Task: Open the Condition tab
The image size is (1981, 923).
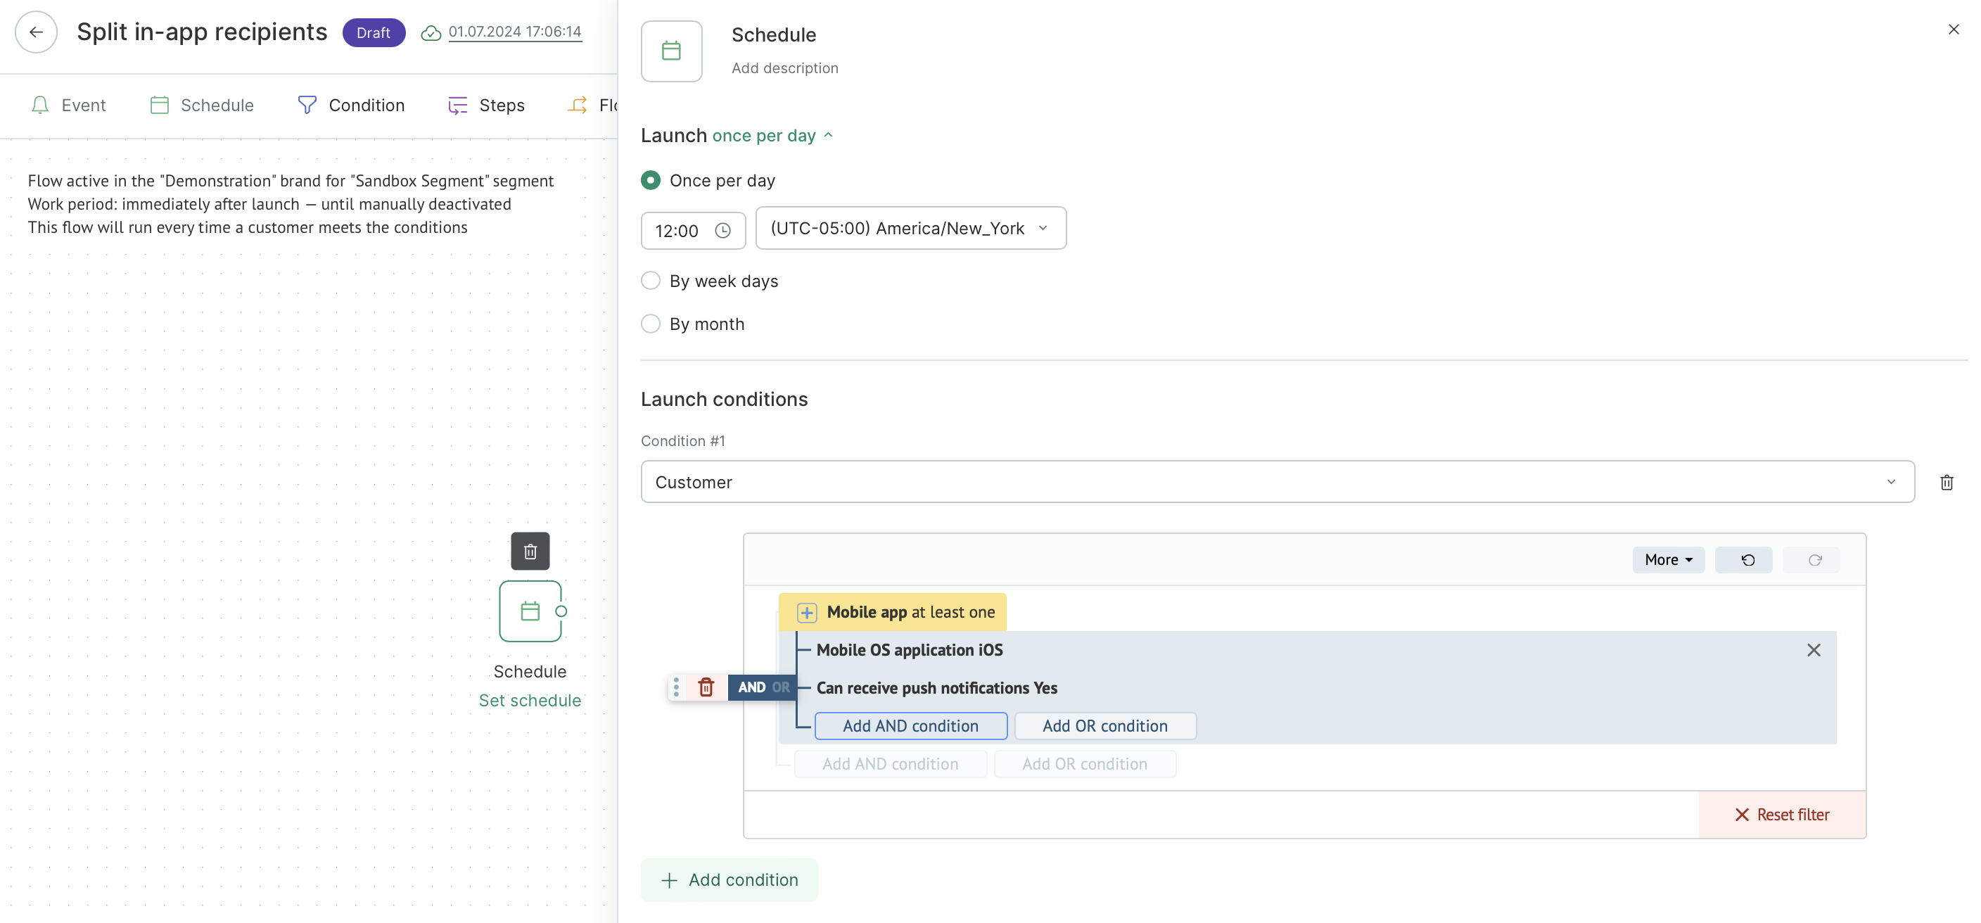Action: [x=350, y=106]
